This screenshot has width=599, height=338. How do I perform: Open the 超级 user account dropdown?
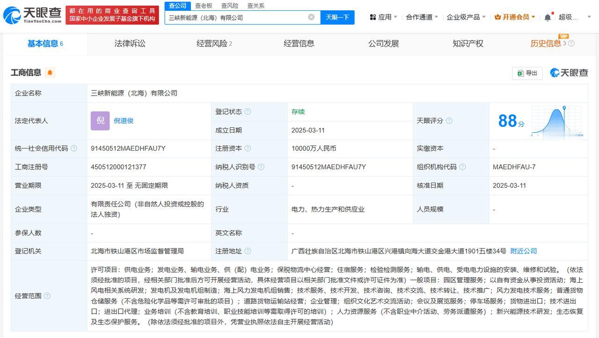(575, 17)
